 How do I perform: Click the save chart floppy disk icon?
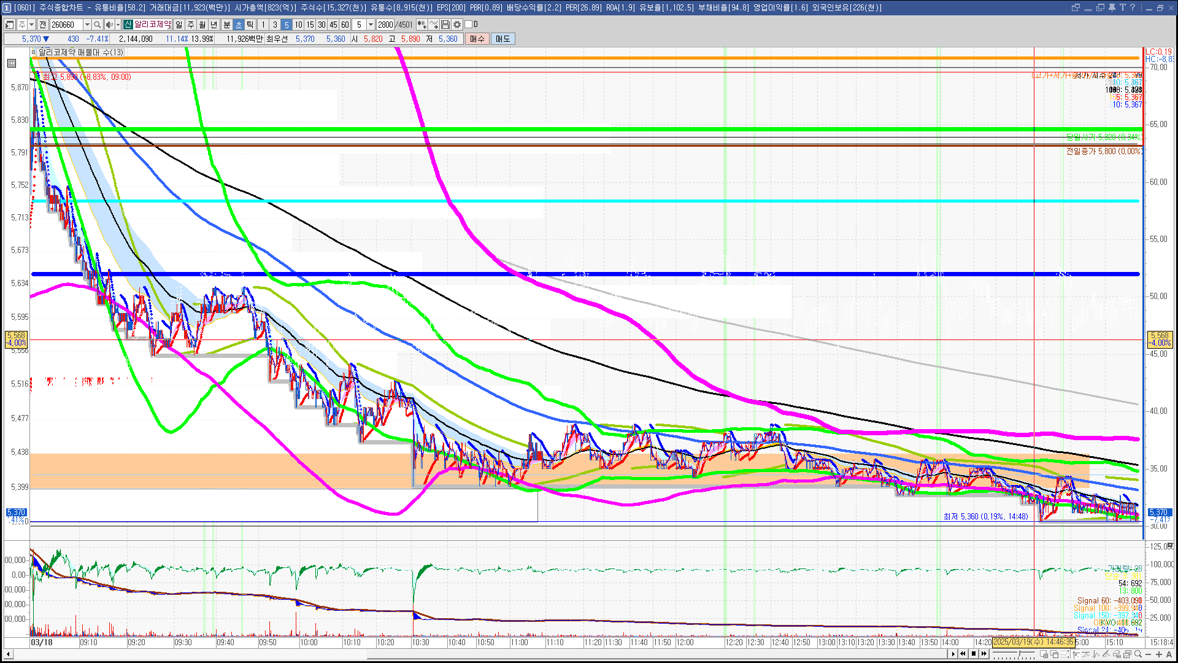click(x=445, y=25)
